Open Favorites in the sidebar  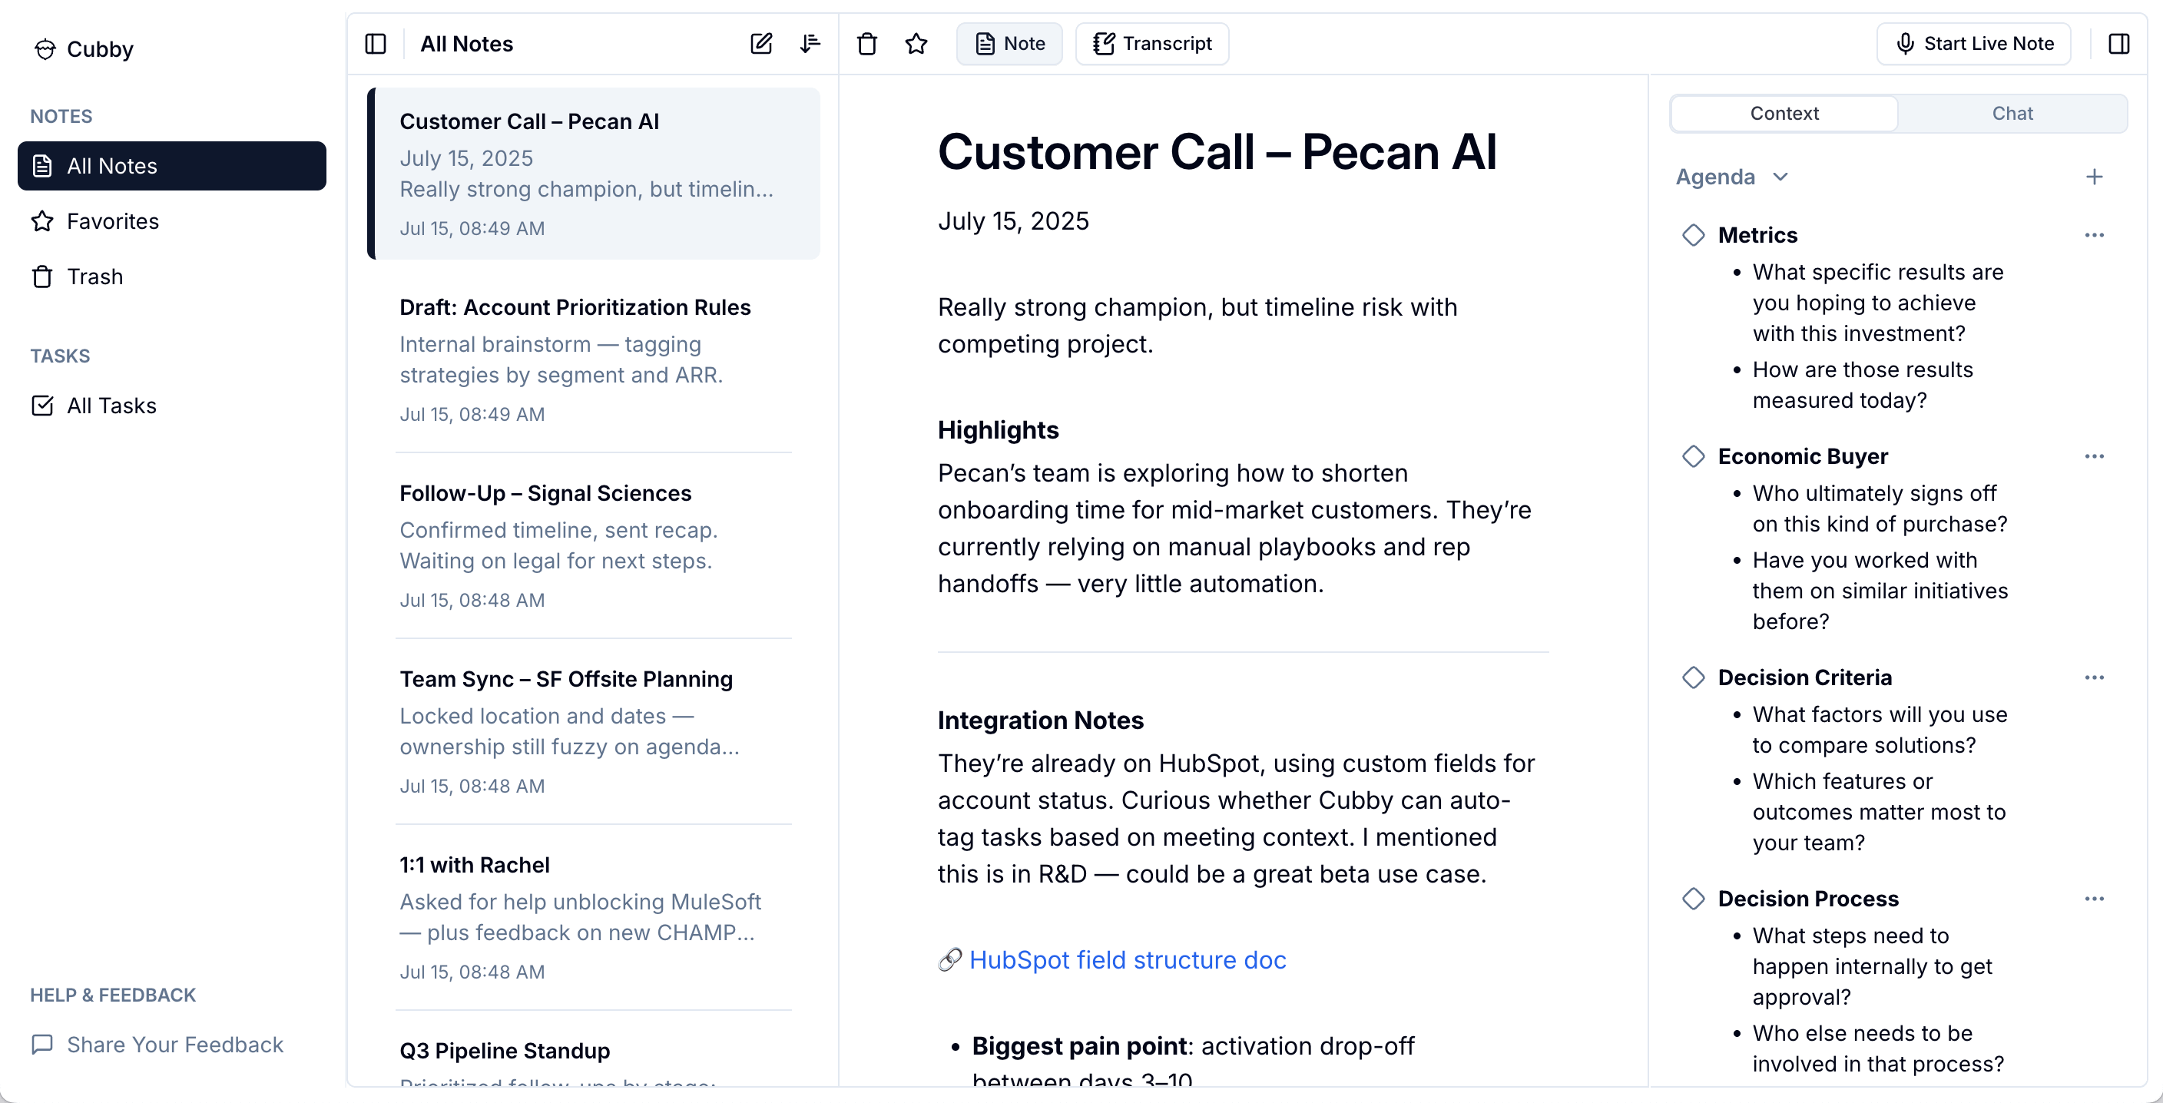[172, 222]
